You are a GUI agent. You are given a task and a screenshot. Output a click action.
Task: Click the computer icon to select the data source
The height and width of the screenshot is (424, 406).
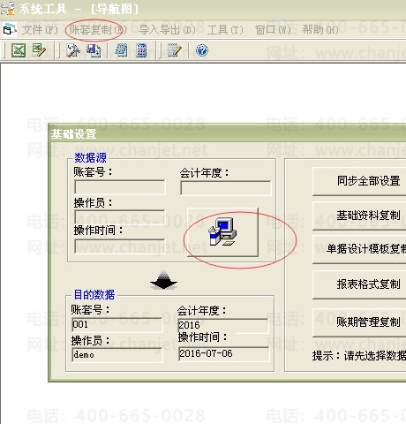pos(222,232)
